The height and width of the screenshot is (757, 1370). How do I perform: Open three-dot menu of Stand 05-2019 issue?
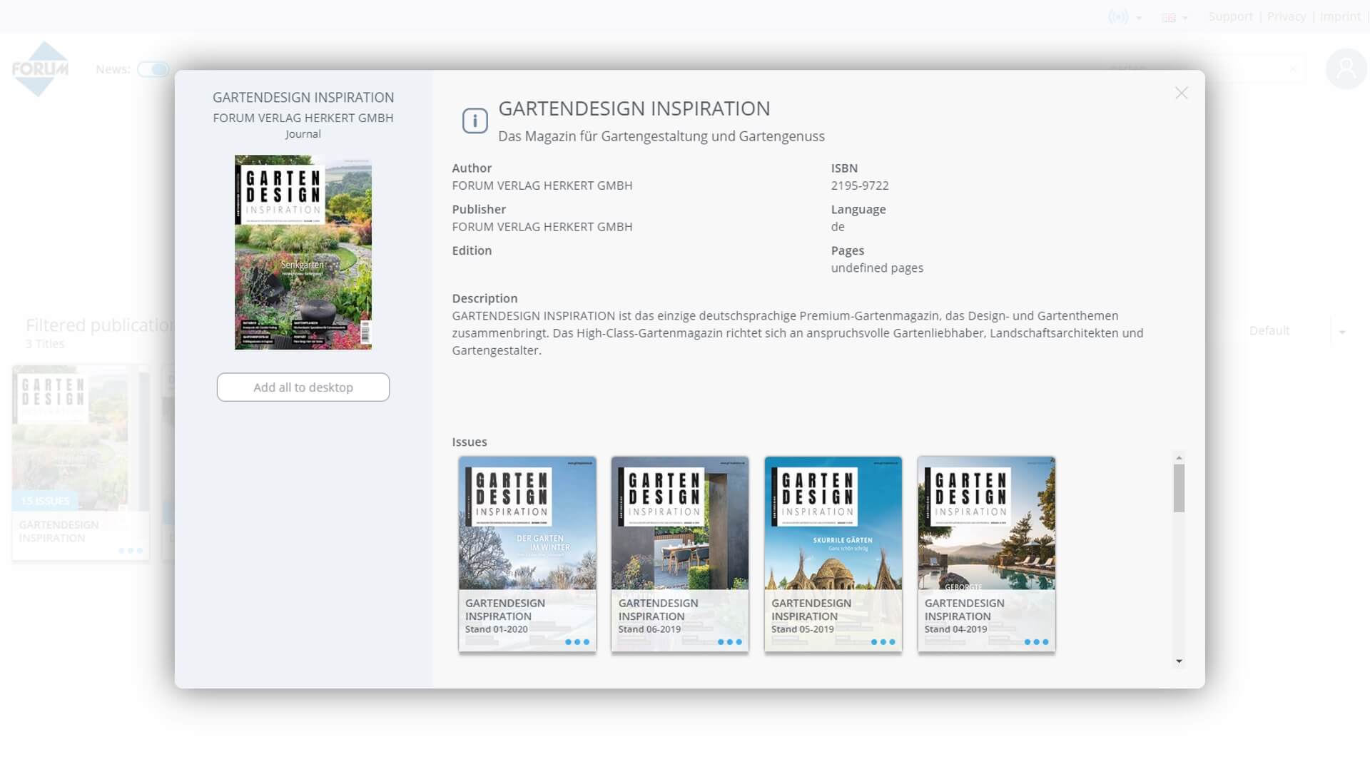pos(883,642)
